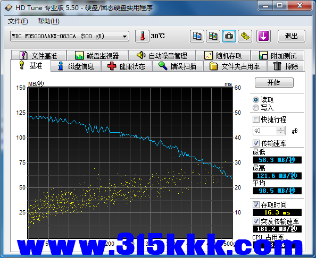
Task: Copy text results to clipboard icon
Action: point(197,36)
